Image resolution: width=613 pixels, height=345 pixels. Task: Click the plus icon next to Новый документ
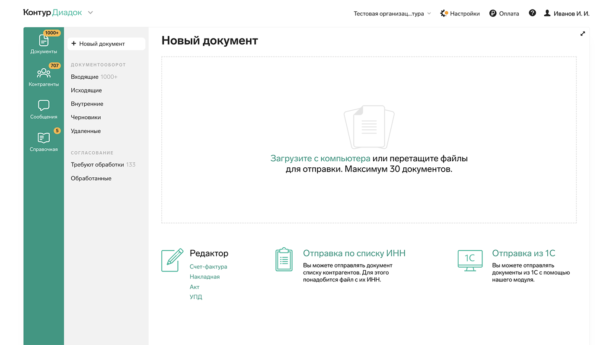coord(74,44)
